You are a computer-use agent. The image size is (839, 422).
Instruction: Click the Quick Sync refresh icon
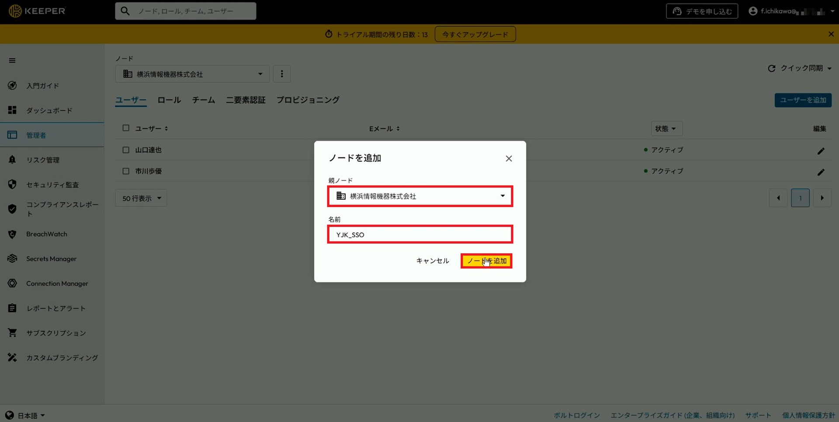[x=772, y=69]
